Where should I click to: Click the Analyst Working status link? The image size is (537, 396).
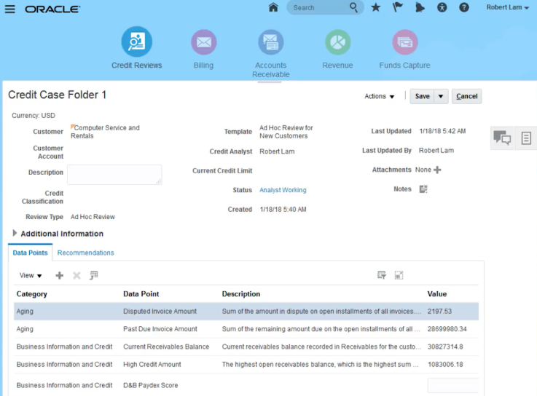pos(283,190)
